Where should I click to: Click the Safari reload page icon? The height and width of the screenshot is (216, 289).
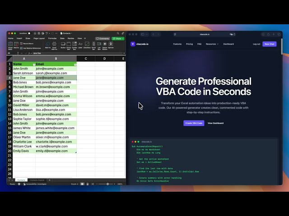pyautogui.click(x=234, y=34)
